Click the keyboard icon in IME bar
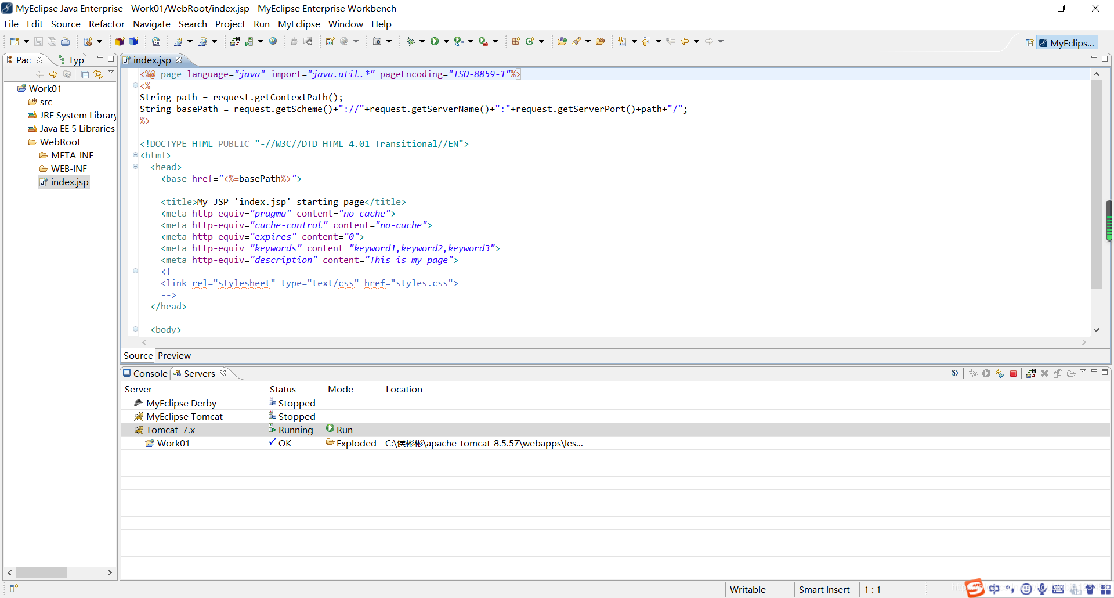This screenshot has height=598, width=1114. point(1058,589)
